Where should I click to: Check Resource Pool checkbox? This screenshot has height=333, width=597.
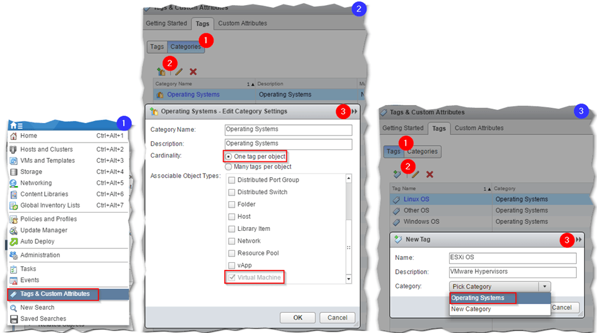(231, 253)
